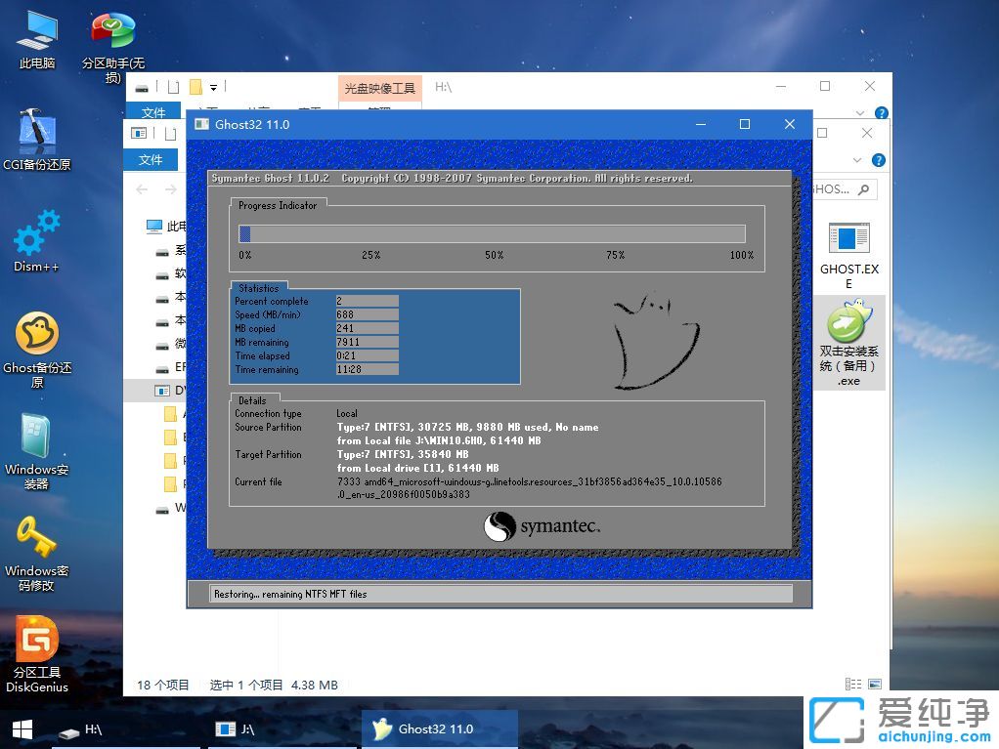Switch to the 光盘映像工具 ribbon tab
999x749 pixels.
(379, 87)
